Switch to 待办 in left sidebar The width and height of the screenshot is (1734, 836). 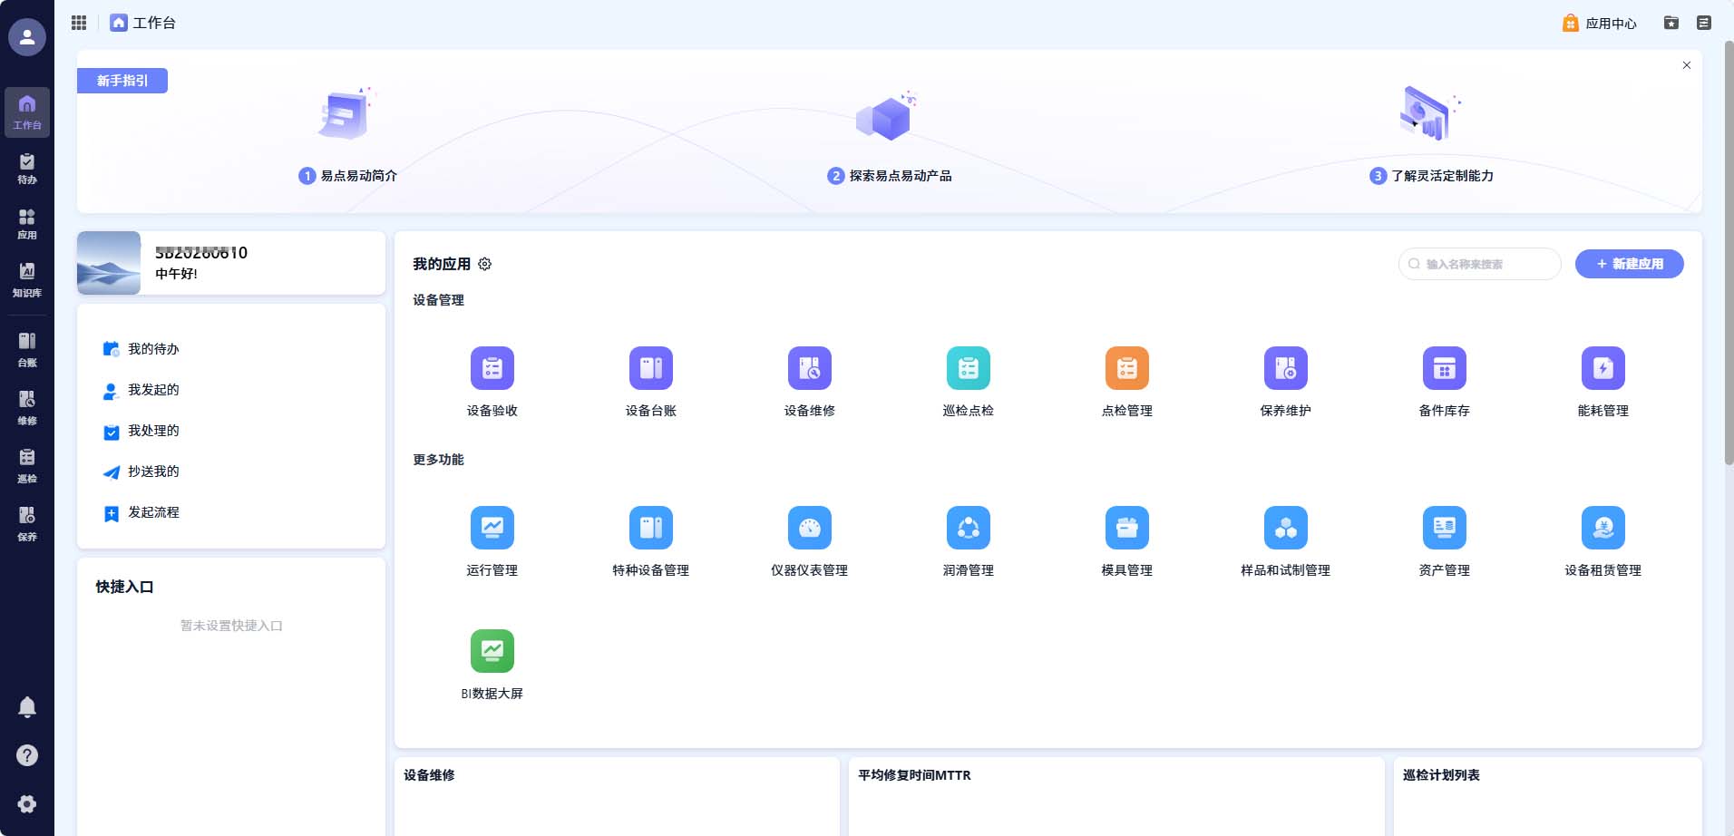pos(27,169)
